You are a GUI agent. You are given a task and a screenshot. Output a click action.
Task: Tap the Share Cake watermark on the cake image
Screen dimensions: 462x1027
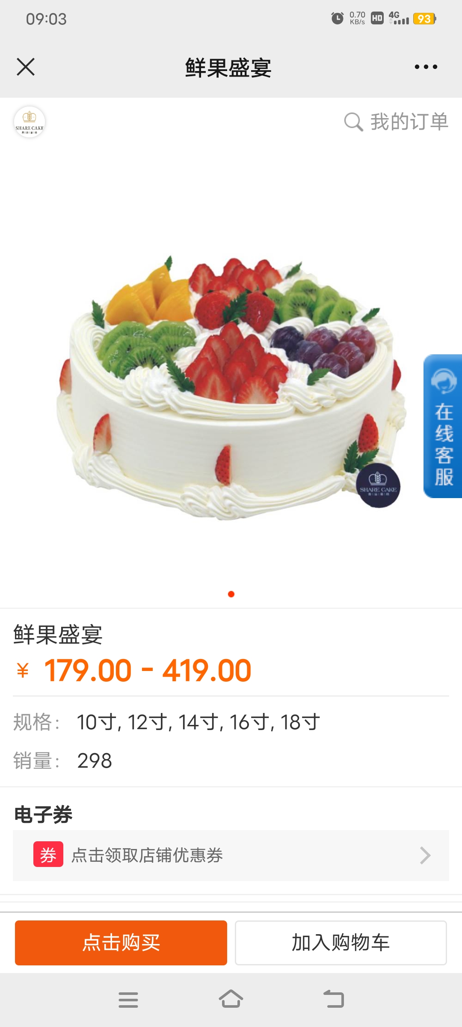[x=378, y=486]
